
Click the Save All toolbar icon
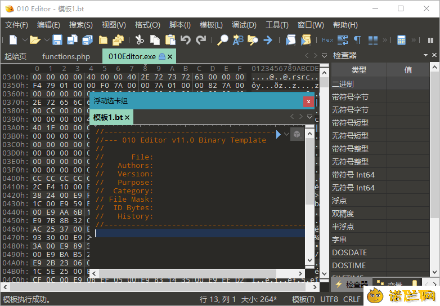click(88, 40)
